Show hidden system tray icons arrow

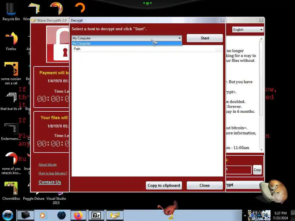pyautogui.click(x=245, y=216)
